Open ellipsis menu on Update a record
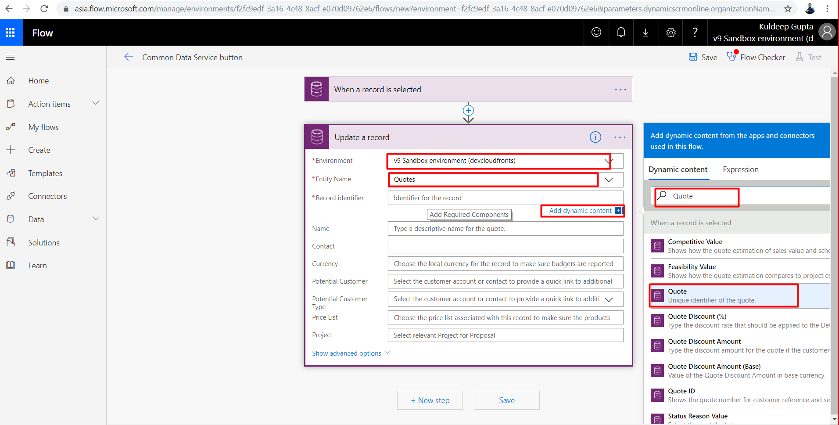 [x=620, y=137]
